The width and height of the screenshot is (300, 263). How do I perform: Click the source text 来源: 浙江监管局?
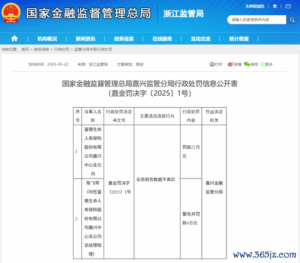(92, 64)
